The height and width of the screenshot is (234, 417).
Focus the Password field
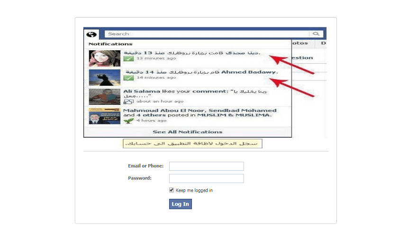(207, 178)
